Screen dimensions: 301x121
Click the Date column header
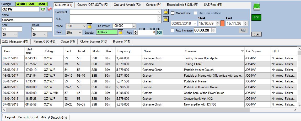pos(13,51)
